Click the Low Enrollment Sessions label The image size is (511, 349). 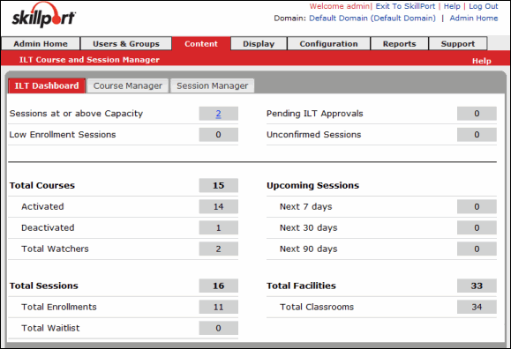click(x=63, y=135)
